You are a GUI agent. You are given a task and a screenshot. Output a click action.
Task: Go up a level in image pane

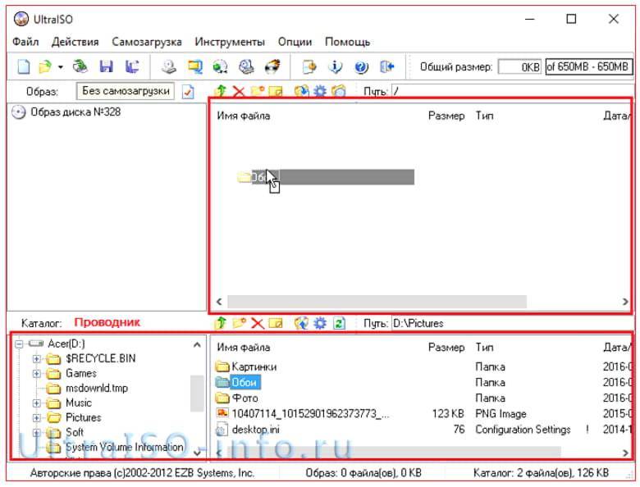point(221,91)
